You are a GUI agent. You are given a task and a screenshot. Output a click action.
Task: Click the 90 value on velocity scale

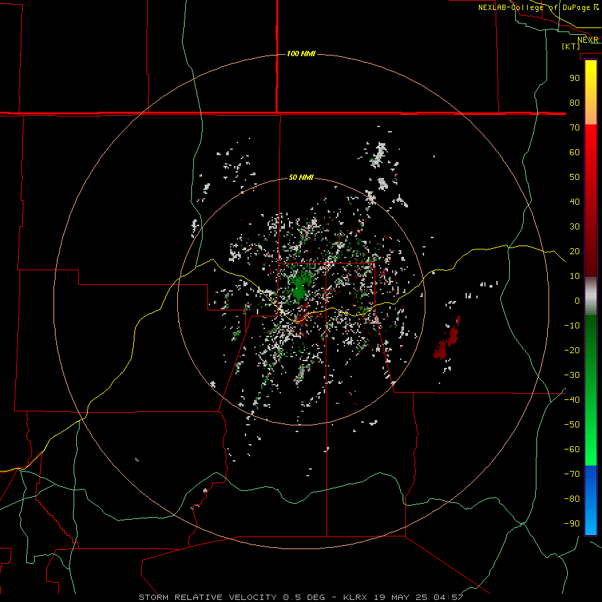(575, 78)
